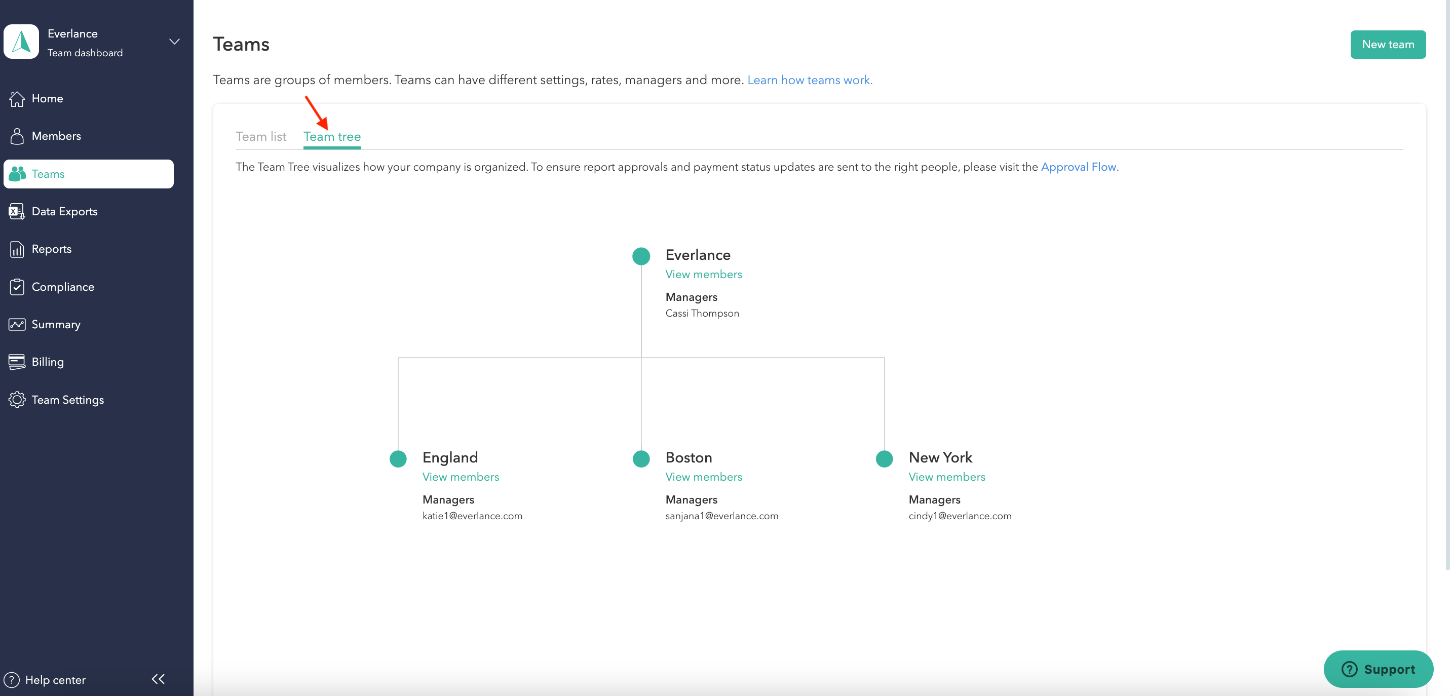View members of the New York team
Image resolution: width=1452 pixels, height=696 pixels.
coord(946,477)
